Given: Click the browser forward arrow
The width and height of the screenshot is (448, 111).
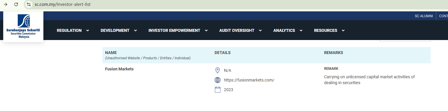Looking at the screenshot, I should point(5,4).
